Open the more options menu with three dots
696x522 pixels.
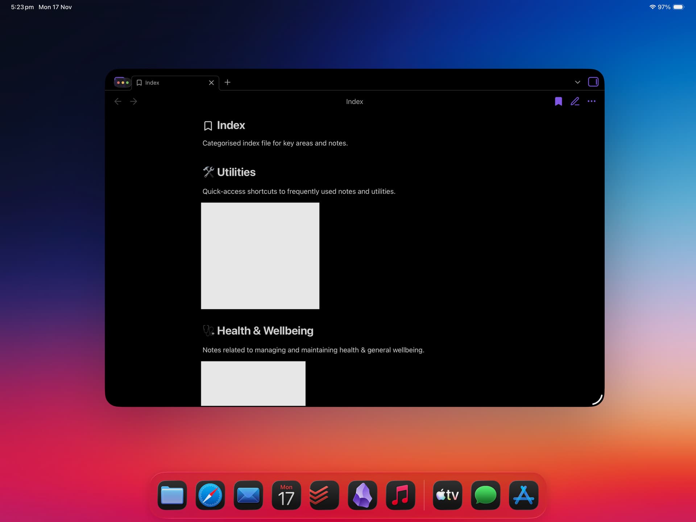click(592, 101)
